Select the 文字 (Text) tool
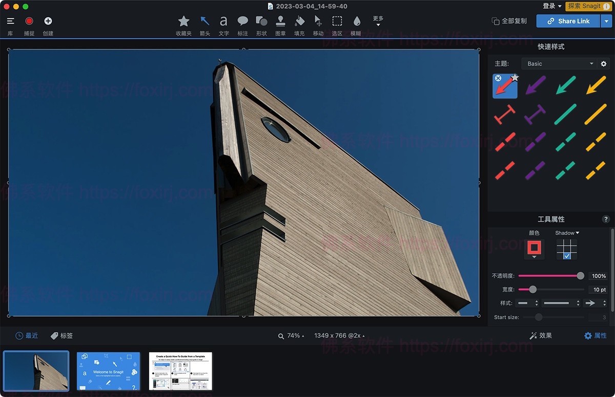The image size is (615, 397). (x=223, y=21)
